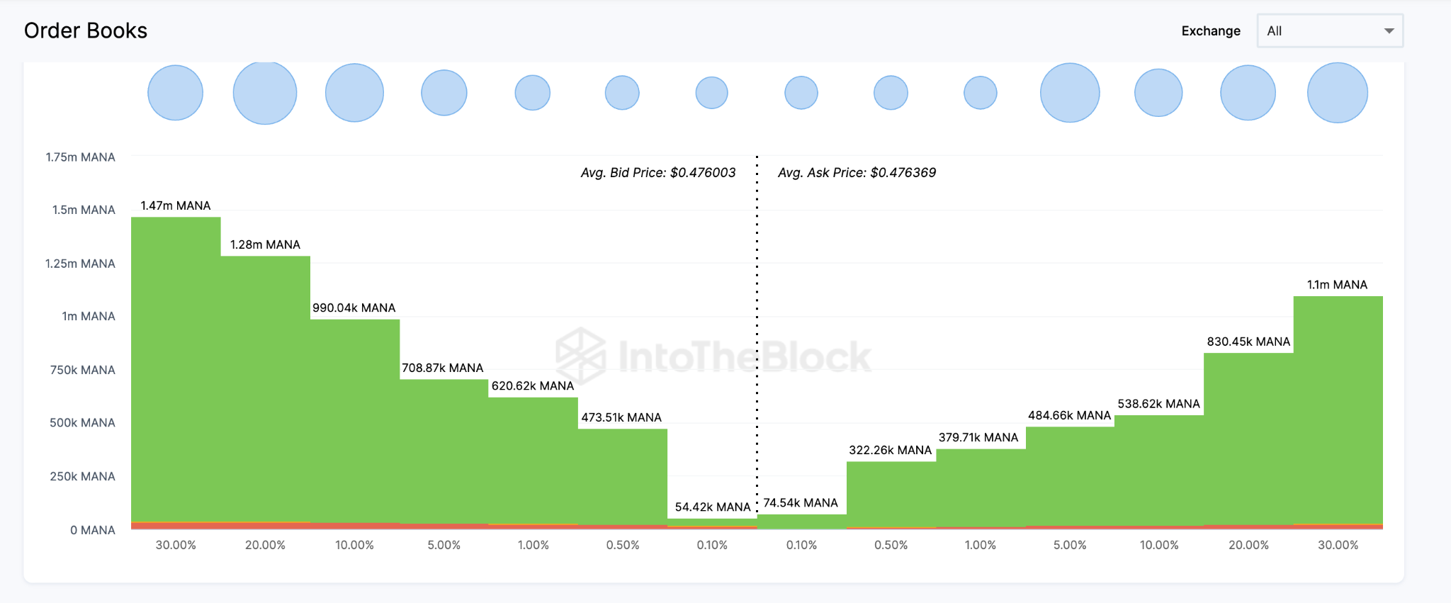Image resolution: width=1451 pixels, height=603 pixels.
Task: Click the dropdown arrow next to All
Action: [x=1388, y=30]
